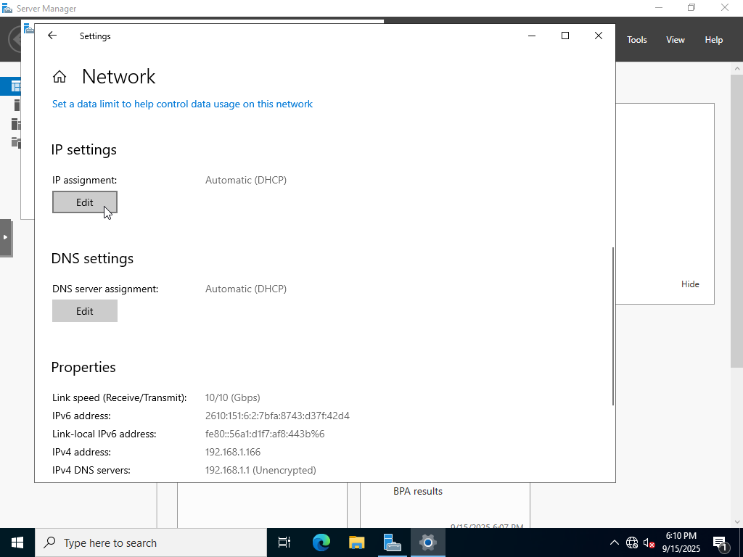Image resolution: width=743 pixels, height=557 pixels.
Task: Open the View menu in Server Manager
Action: coord(675,40)
